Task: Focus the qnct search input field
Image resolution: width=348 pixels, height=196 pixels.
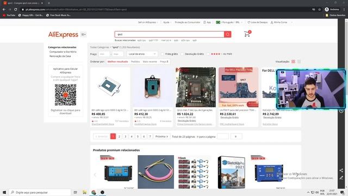Action: click(170, 34)
